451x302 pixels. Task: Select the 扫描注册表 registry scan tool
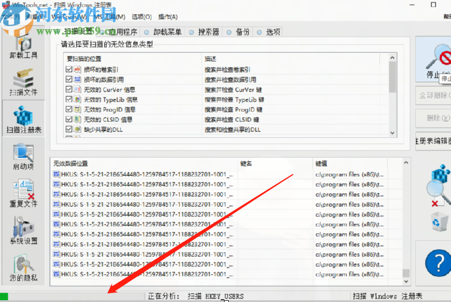click(24, 119)
